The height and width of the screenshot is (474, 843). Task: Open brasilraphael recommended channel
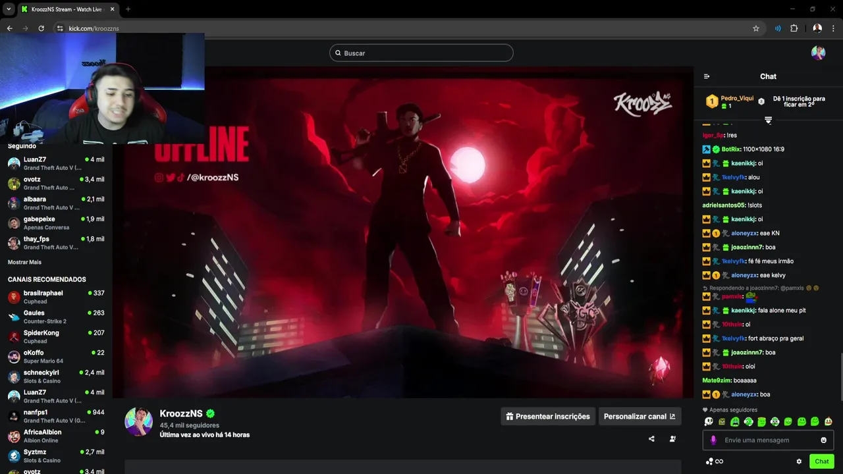click(56, 297)
